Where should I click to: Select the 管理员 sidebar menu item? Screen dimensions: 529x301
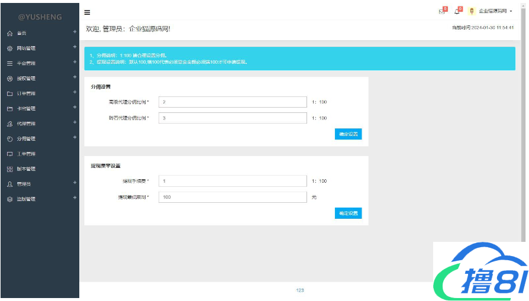click(x=24, y=184)
